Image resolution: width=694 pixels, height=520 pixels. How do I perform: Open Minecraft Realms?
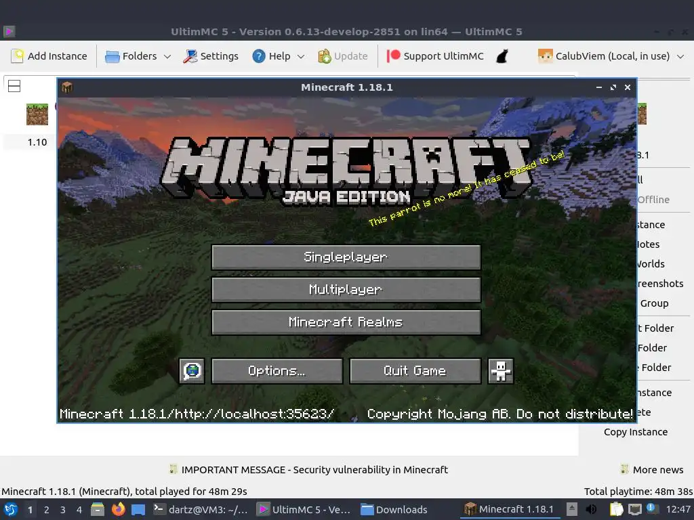tap(346, 322)
